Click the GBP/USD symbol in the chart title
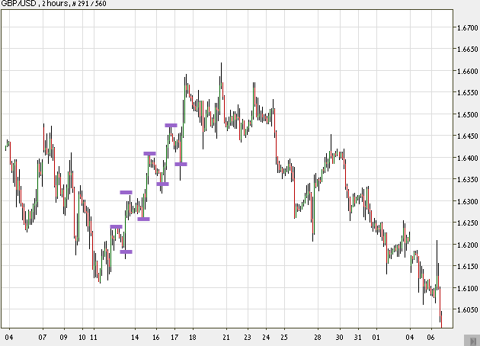This screenshot has height=346, width=480. click(19, 4)
